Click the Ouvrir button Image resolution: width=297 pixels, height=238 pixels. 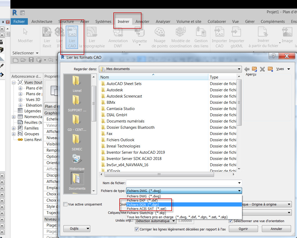pos(243,229)
